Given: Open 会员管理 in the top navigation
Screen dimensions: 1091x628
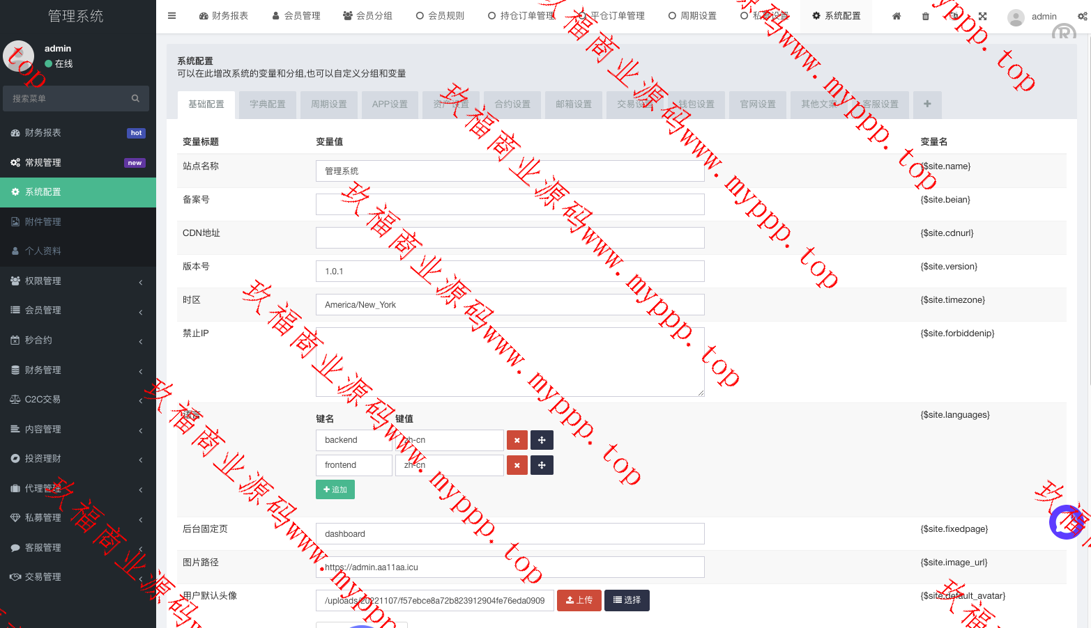Looking at the screenshot, I should pos(296,16).
